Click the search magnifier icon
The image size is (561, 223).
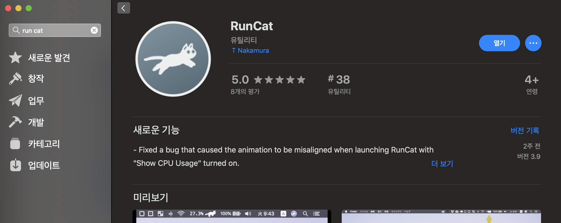[16, 30]
